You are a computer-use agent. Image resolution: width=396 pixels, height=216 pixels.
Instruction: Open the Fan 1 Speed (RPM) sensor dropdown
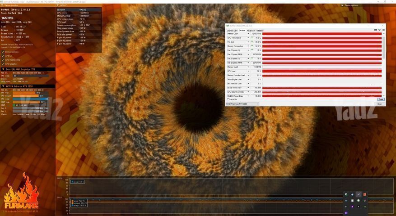[248, 54]
